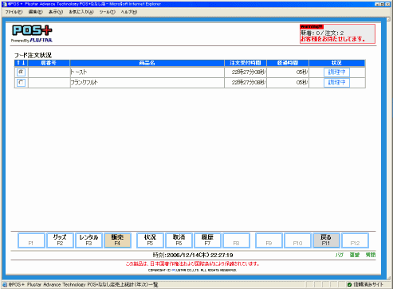Viewport: 393px width, 289px height.
Task: Click the order time in フランクフルト row
Action: tap(248, 83)
